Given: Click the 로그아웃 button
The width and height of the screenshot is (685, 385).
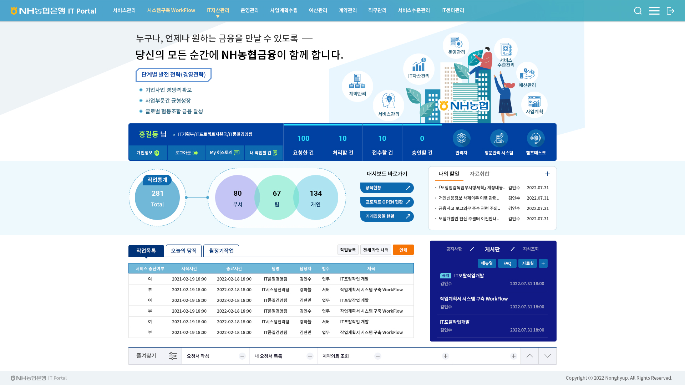Looking at the screenshot, I should click(186, 153).
